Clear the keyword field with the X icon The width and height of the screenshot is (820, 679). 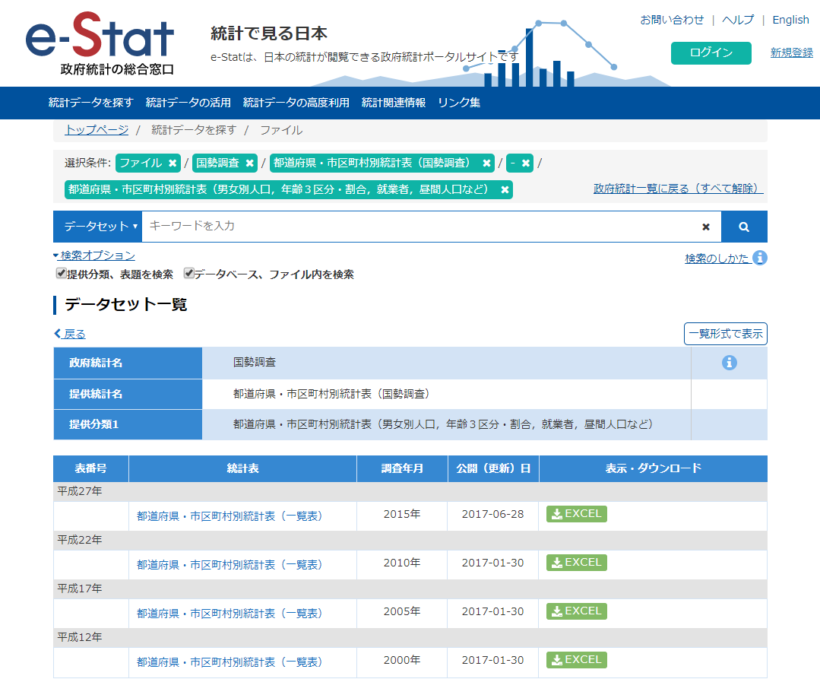coord(706,227)
